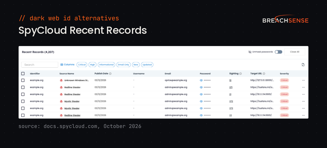Open the three-dot menu for sighting 21 row
This screenshot has width=327, height=148.
(303, 94)
